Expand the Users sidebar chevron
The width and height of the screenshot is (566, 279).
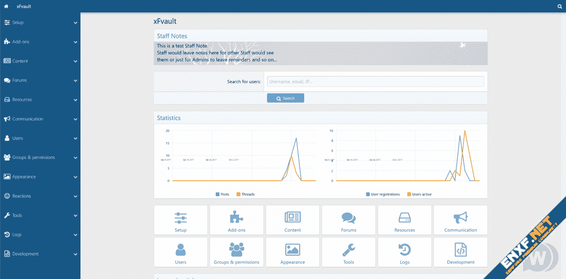[76, 139]
